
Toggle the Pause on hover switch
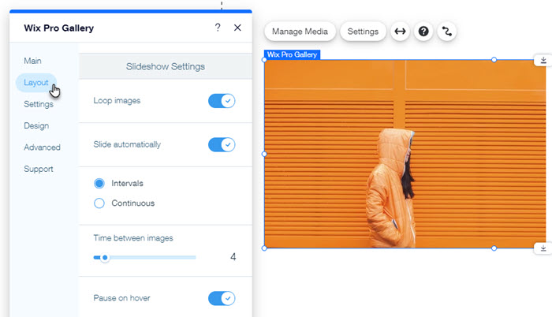click(x=222, y=298)
